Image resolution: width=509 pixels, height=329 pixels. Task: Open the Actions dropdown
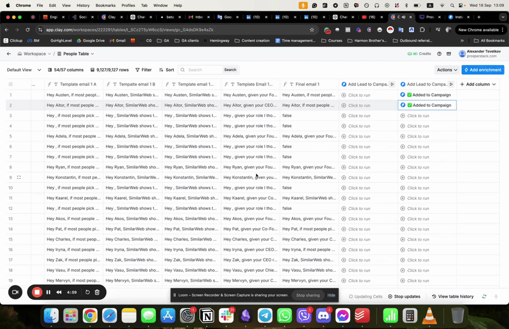coord(447,70)
